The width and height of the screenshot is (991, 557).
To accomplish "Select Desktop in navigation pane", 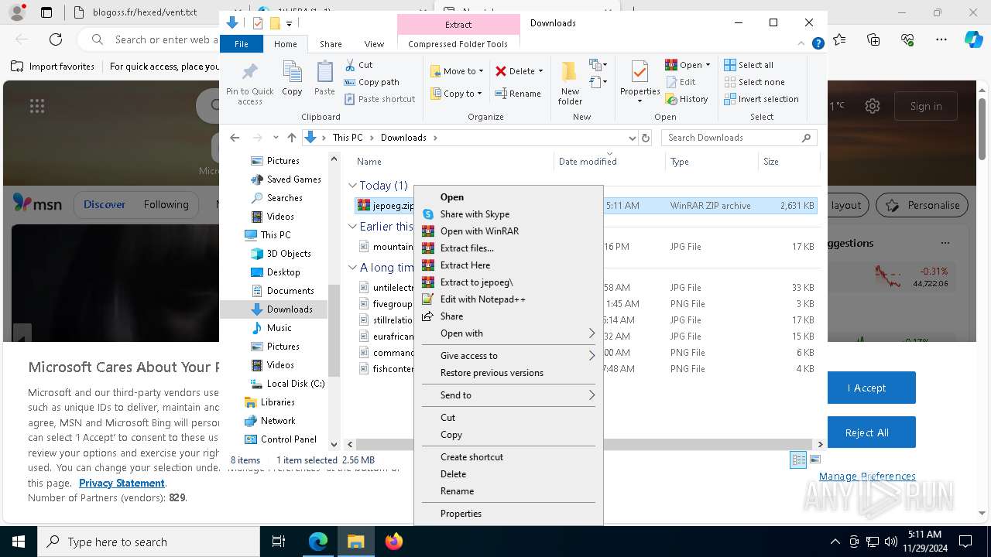I will pos(275,272).
